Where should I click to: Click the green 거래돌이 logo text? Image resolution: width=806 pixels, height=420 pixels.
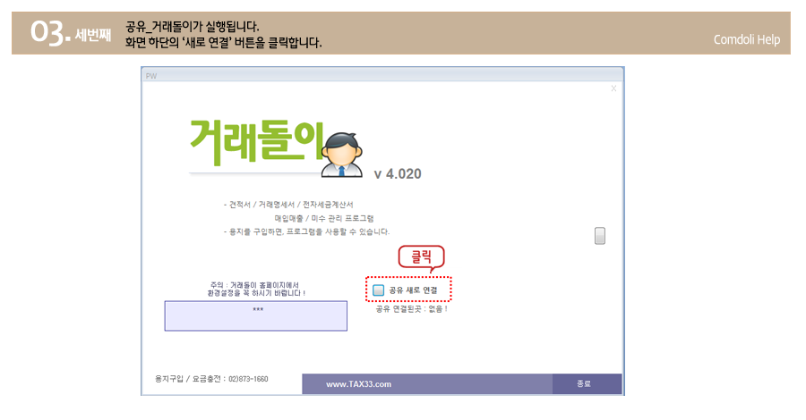click(x=257, y=141)
